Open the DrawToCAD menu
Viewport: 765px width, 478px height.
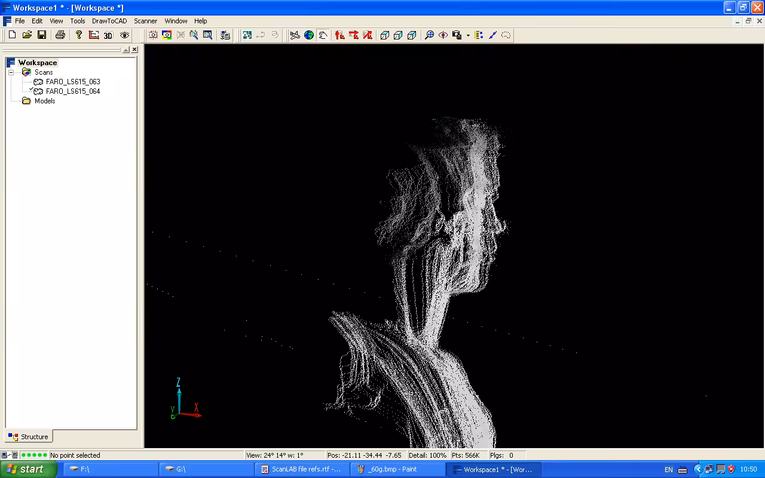109,21
